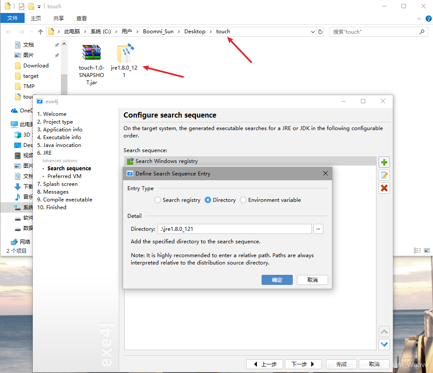Open Explorer help with the question mark icon
Screen dimensions: 433x373
[x=428, y=19]
